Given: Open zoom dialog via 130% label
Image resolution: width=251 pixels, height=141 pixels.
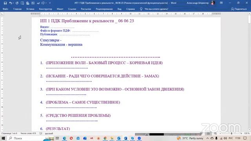Looking at the screenshot, I should (x=247, y=133).
